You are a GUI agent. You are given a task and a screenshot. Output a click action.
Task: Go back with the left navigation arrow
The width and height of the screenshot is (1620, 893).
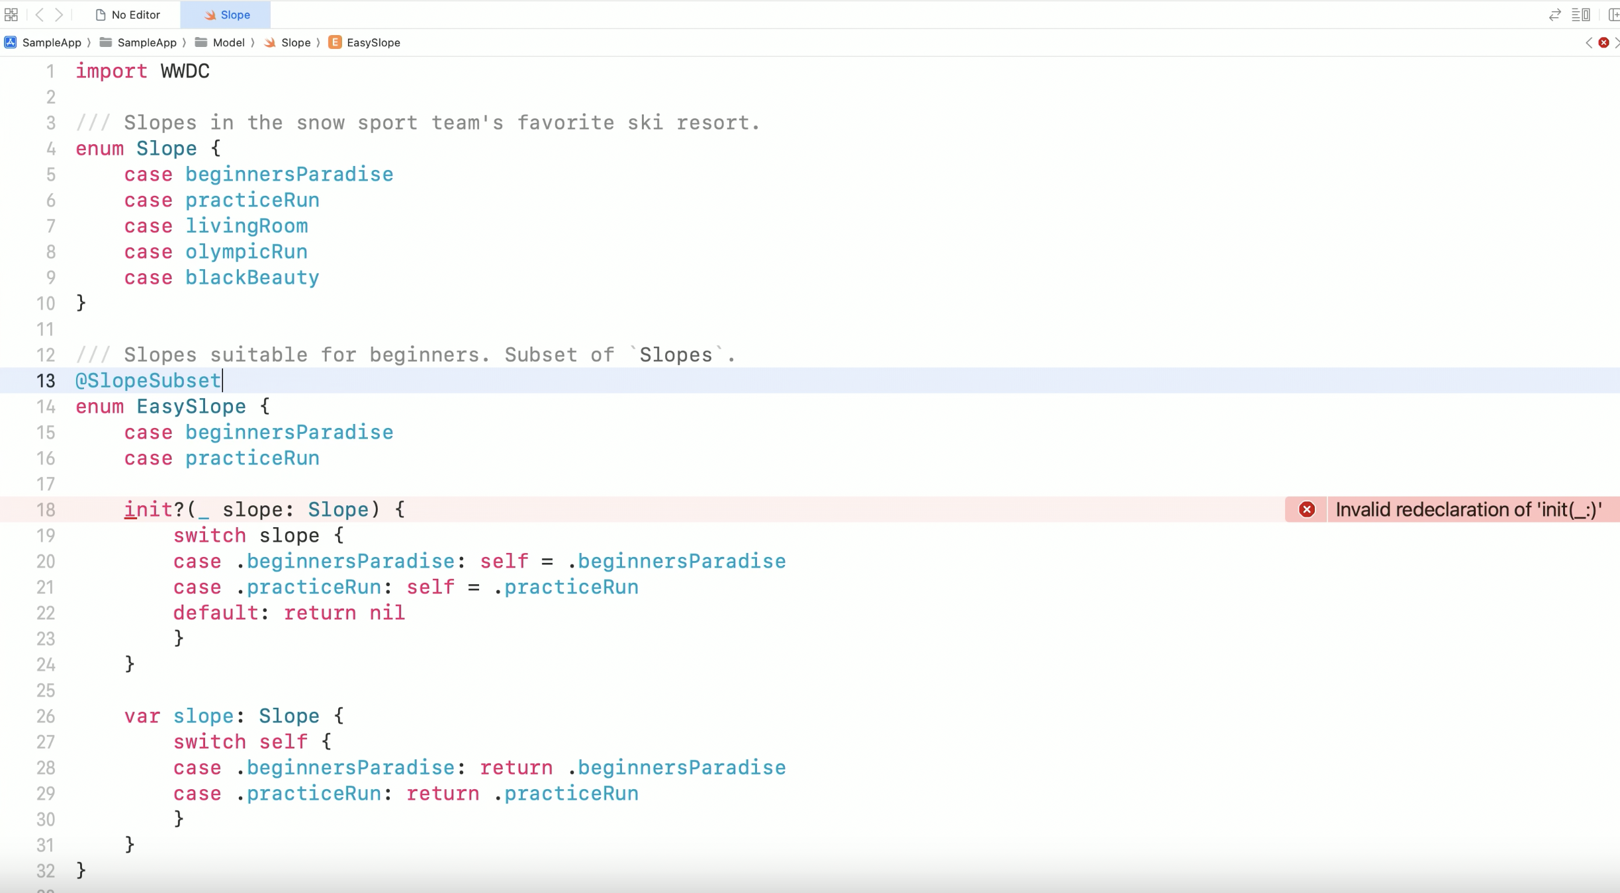[40, 15]
